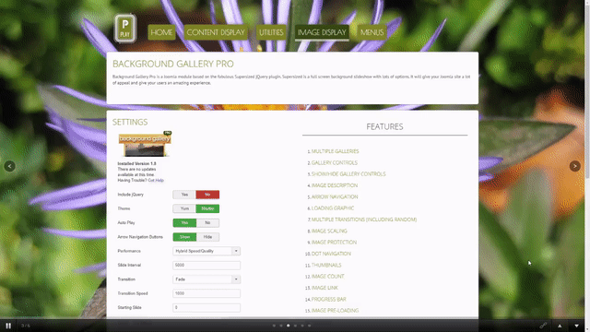This screenshot has height=332, width=590.
Task: Open the Transition dropdown showing Fade
Action: tap(206, 279)
